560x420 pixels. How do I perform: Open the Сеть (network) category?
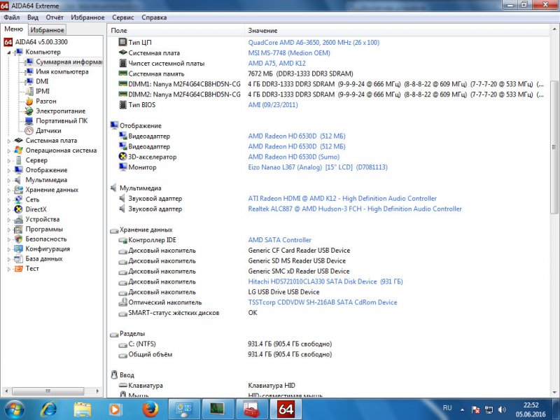(x=32, y=199)
